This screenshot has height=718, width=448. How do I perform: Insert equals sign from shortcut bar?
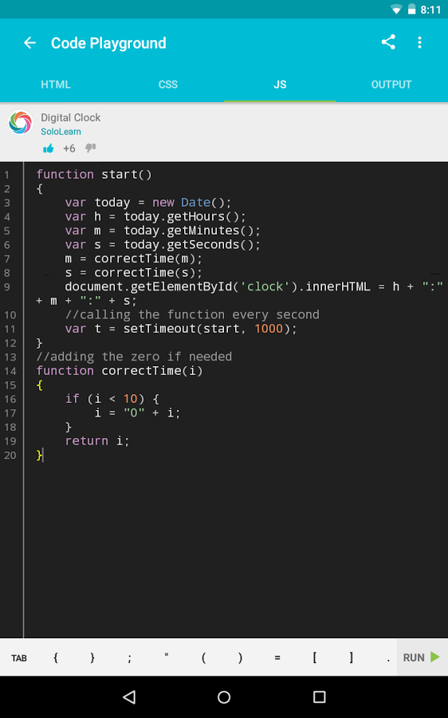click(277, 657)
